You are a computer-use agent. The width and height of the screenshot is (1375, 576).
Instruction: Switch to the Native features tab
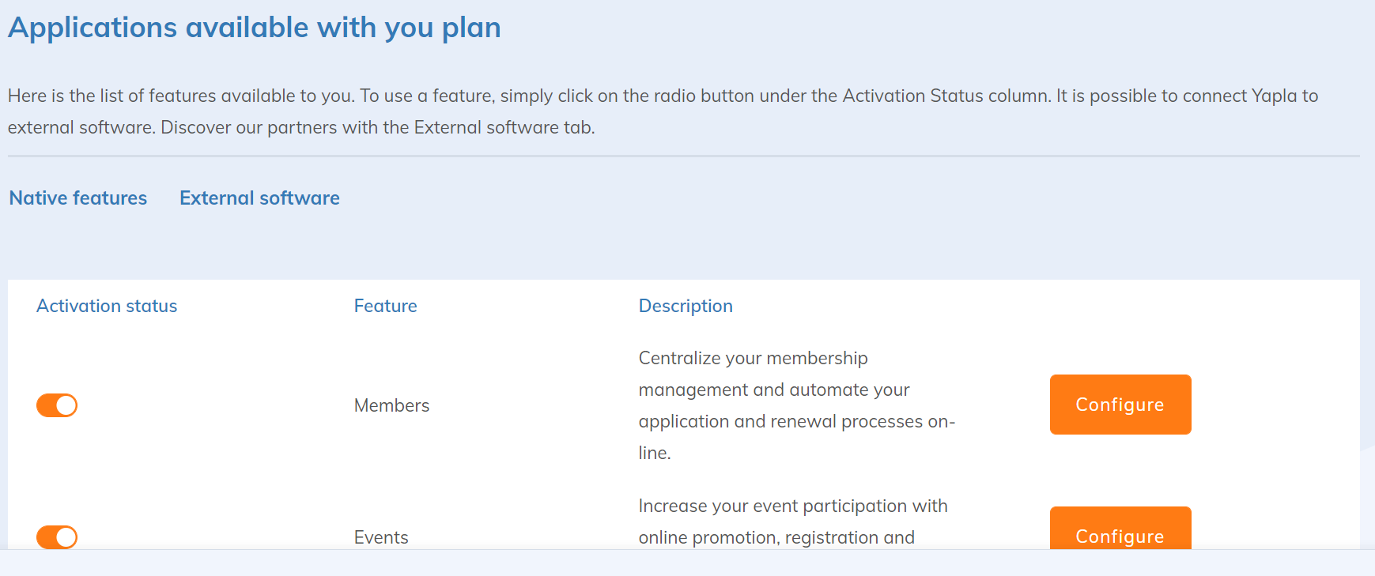pyautogui.click(x=78, y=198)
